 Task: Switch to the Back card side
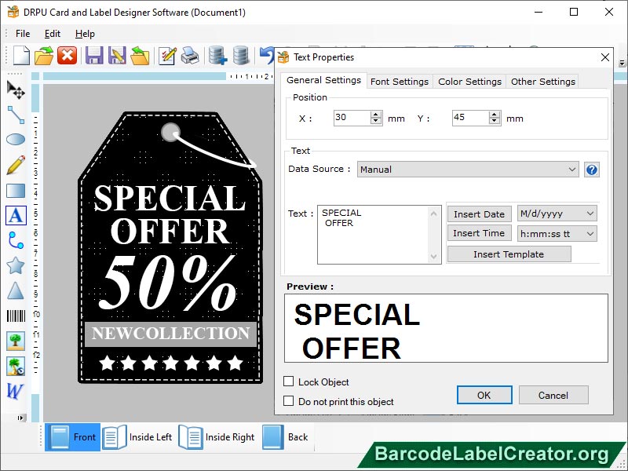coord(286,437)
